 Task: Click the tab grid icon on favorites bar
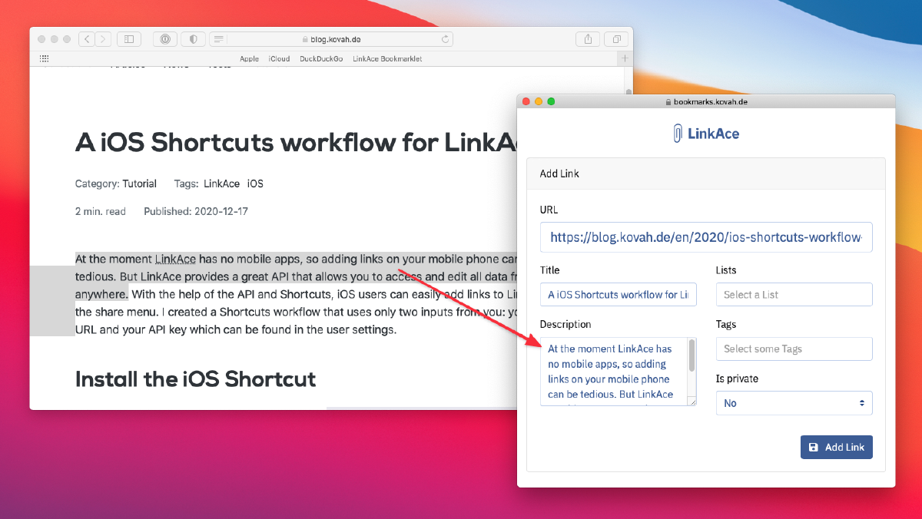[x=44, y=58]
